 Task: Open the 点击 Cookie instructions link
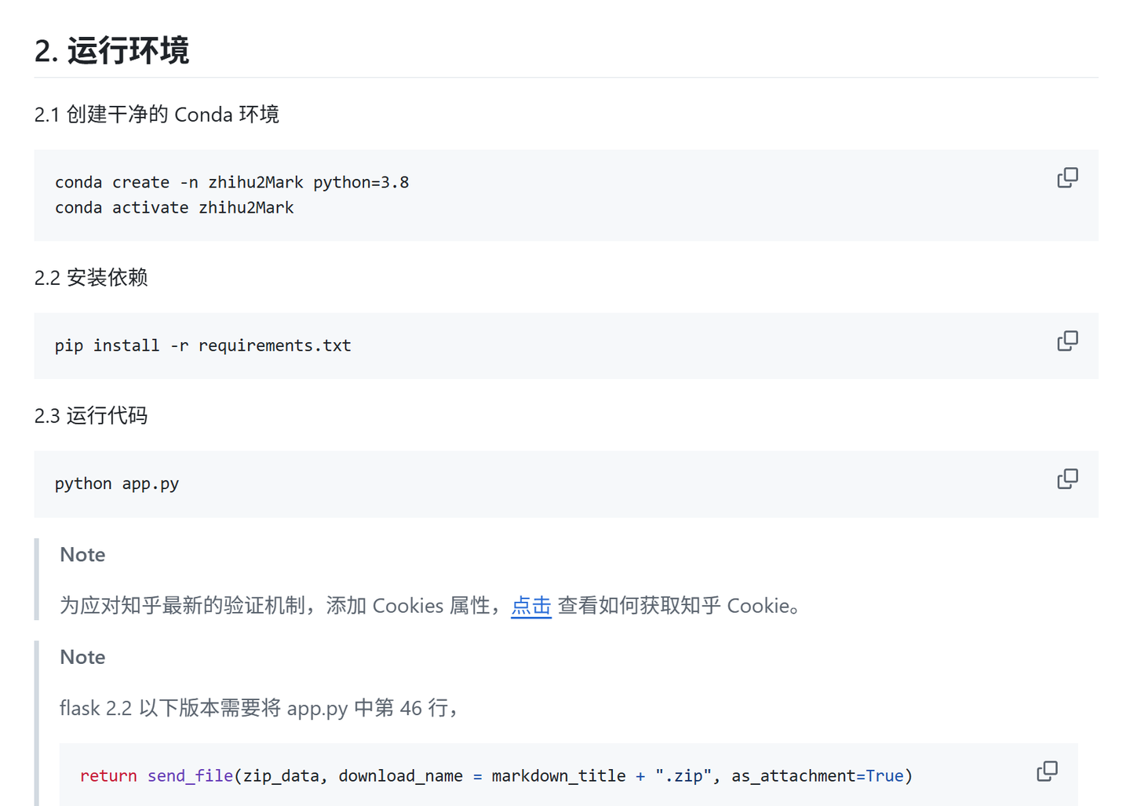pos(530,605)
